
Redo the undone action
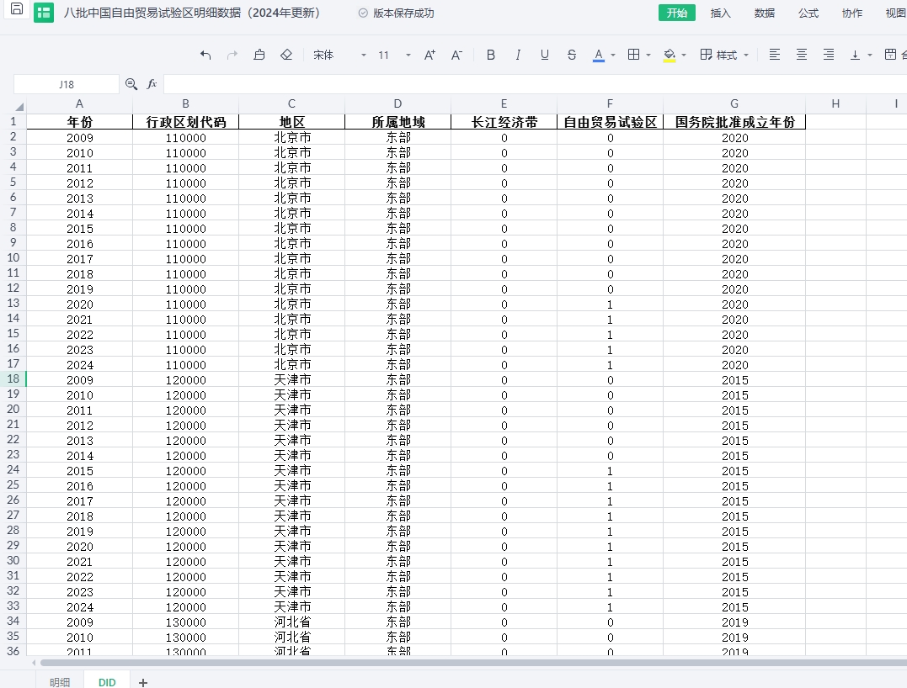pos(232,55)
